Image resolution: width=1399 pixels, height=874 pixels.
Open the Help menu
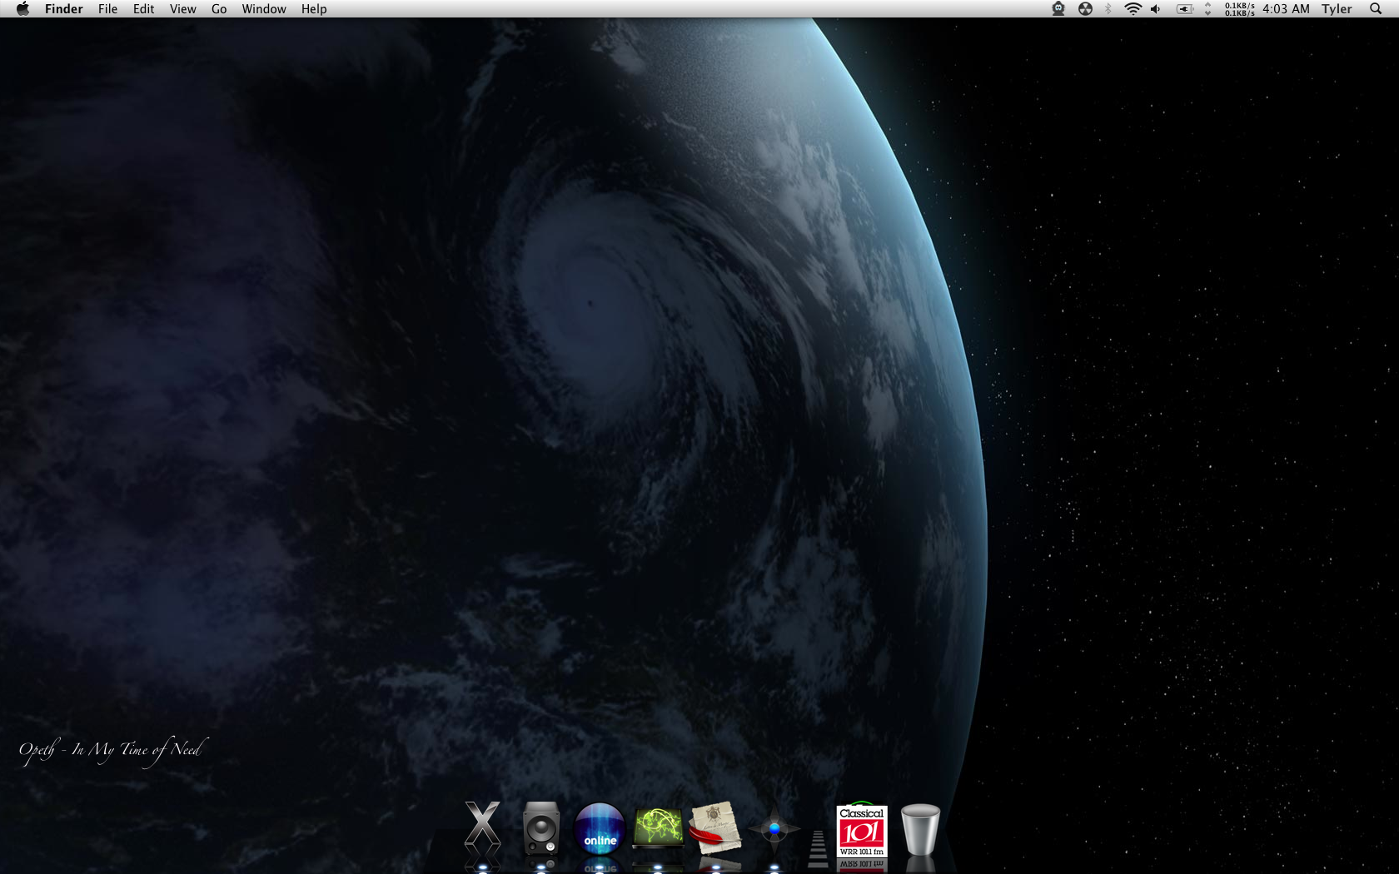[x=314, y=9]
